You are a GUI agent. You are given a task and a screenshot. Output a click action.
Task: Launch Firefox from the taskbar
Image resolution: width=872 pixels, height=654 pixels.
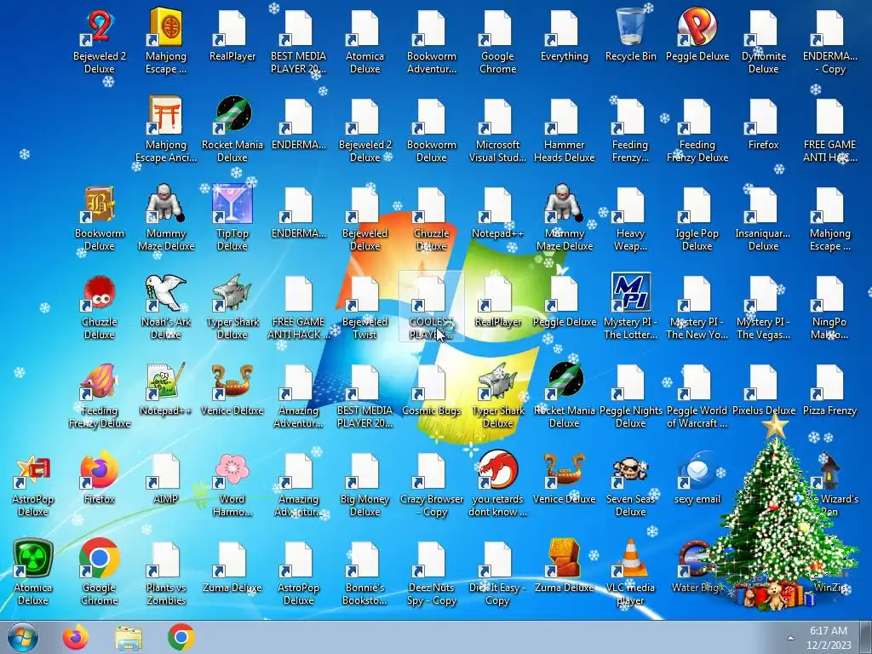[76, 637]
